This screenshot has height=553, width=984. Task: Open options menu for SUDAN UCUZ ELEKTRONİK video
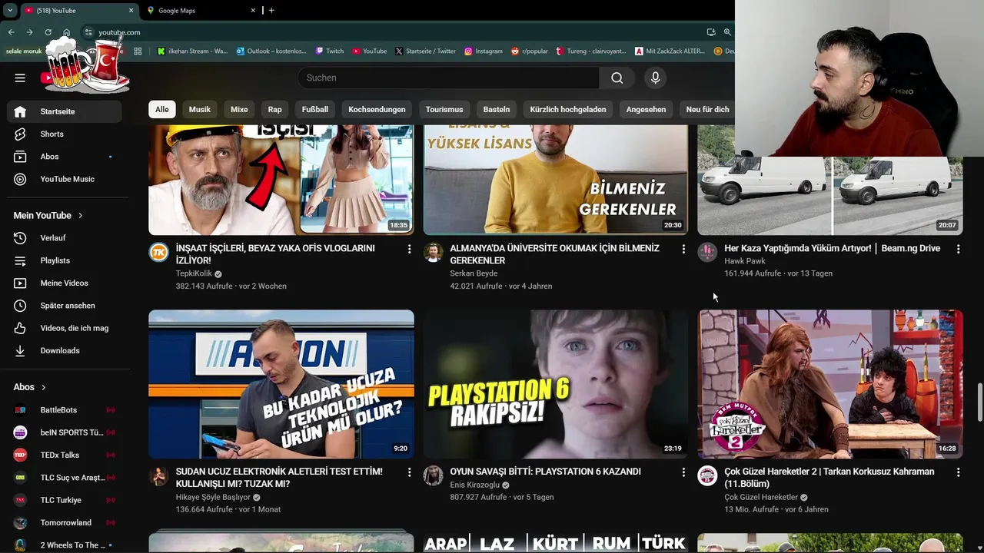coord(409,472)
